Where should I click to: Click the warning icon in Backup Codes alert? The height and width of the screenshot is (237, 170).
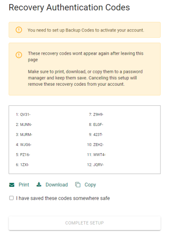19,30
